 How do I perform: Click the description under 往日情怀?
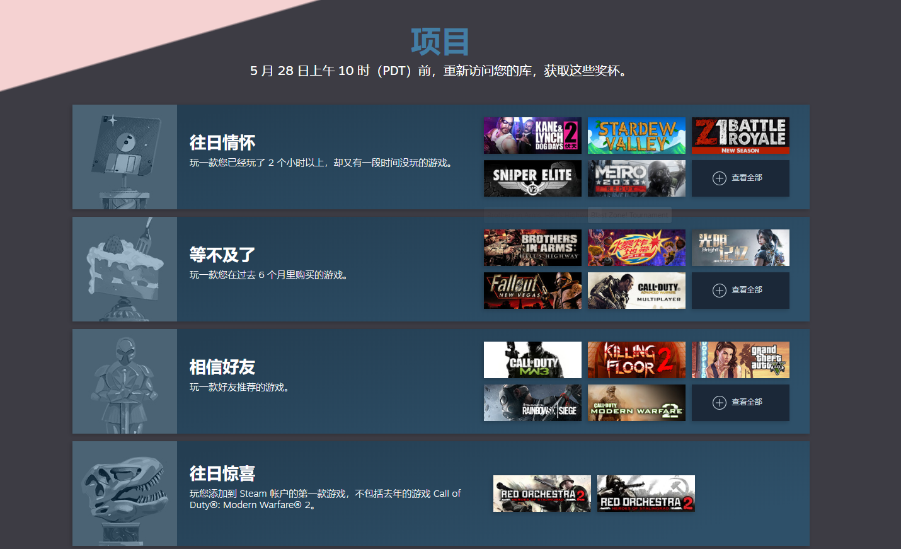[323, 163]
